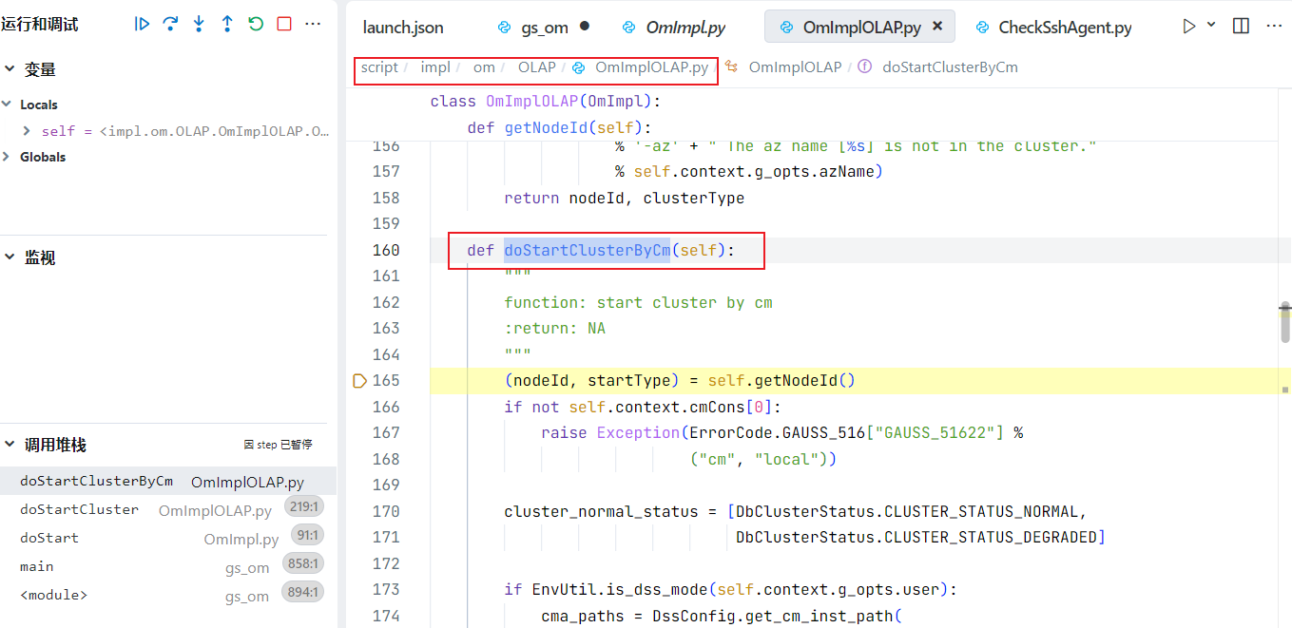The height and width of the screenshot is (628, 1292).
Task: Click doStartClusterByCm method in breadcrumb
Action: (950, 67)
